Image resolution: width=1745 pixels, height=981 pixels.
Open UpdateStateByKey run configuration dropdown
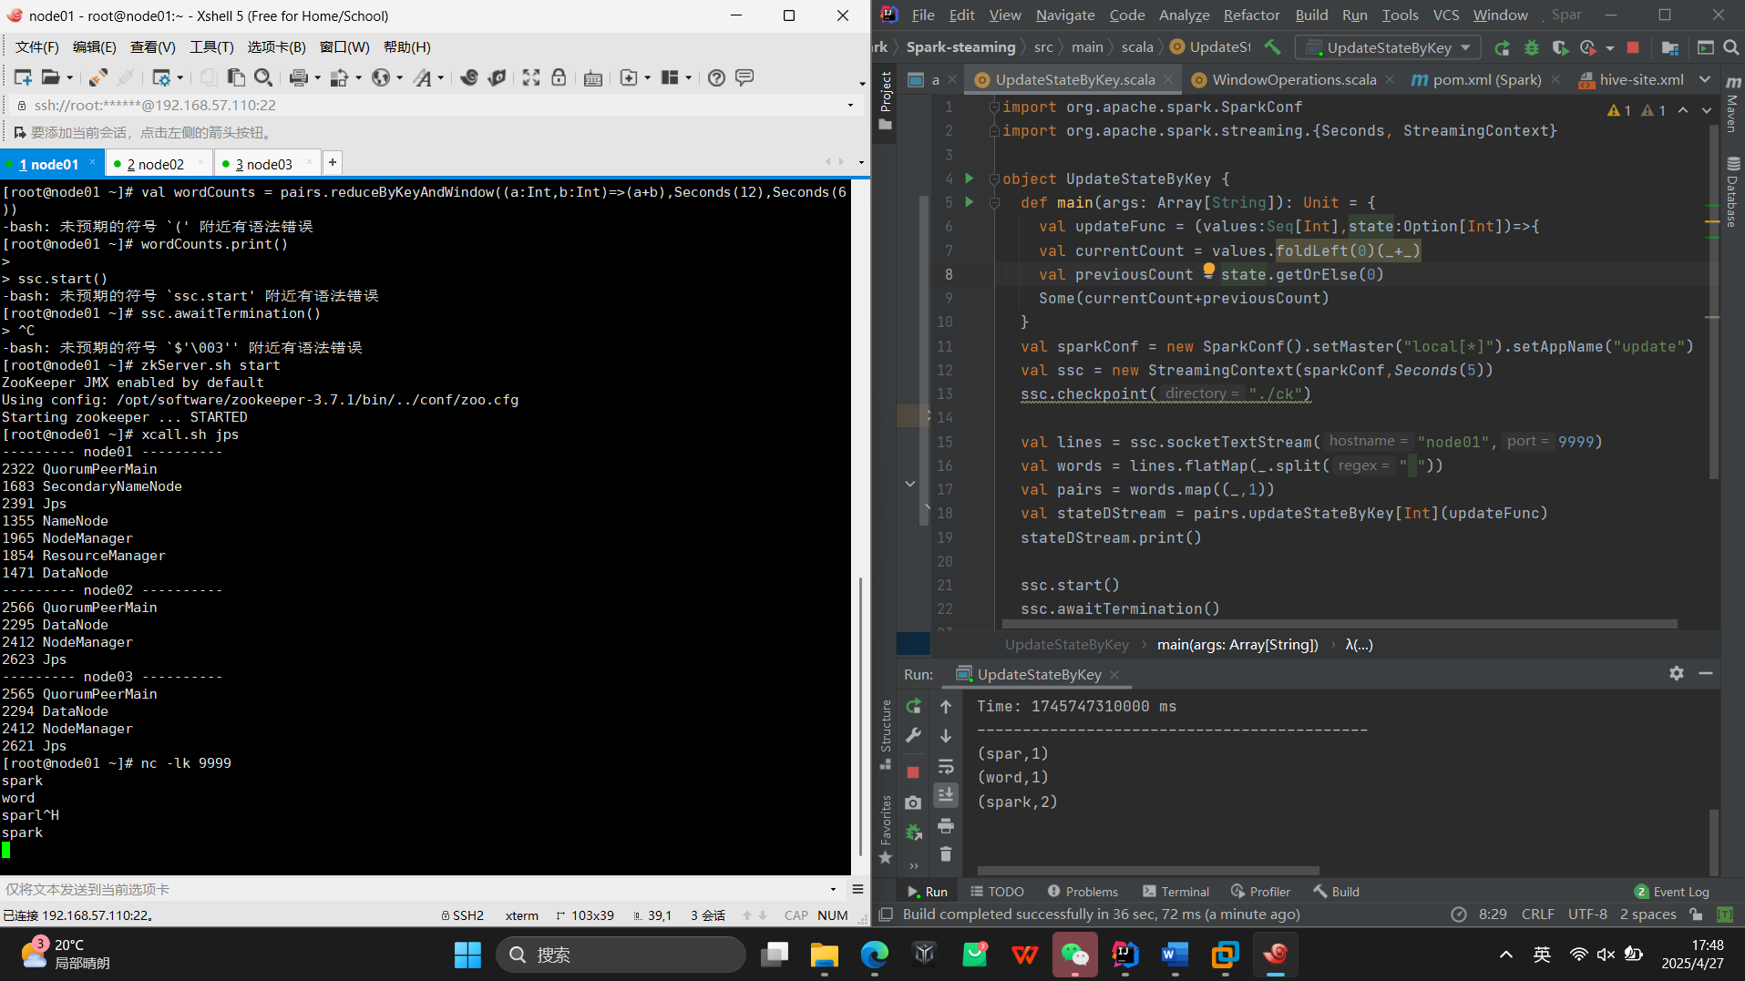coord(1388,47)
